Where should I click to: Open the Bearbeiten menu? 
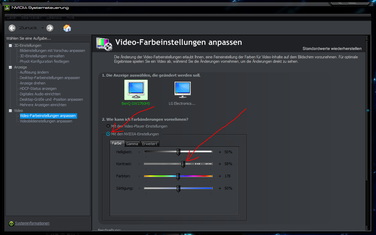(31, 17)
